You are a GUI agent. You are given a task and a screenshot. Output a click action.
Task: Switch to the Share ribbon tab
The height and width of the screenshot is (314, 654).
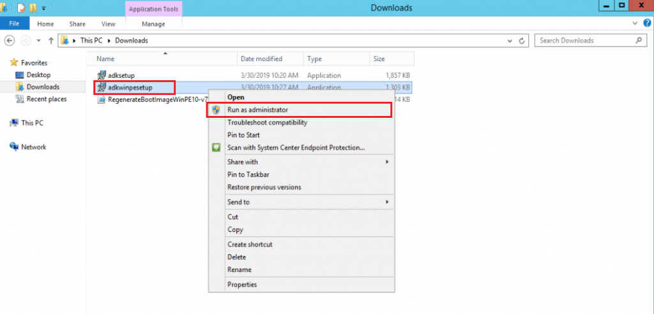[x=77, y=24]
